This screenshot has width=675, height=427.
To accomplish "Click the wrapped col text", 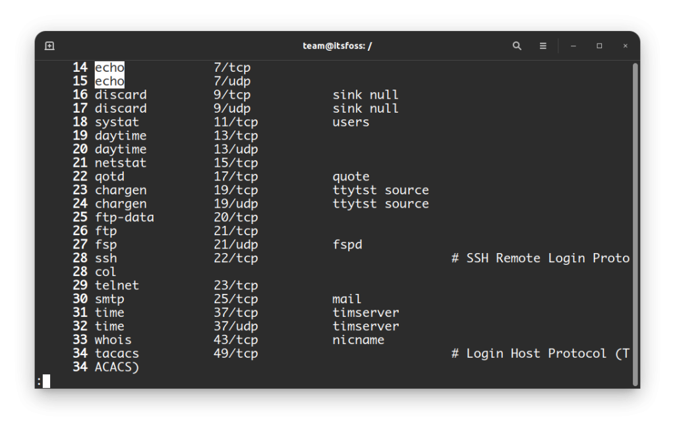I will coord(105,272).
